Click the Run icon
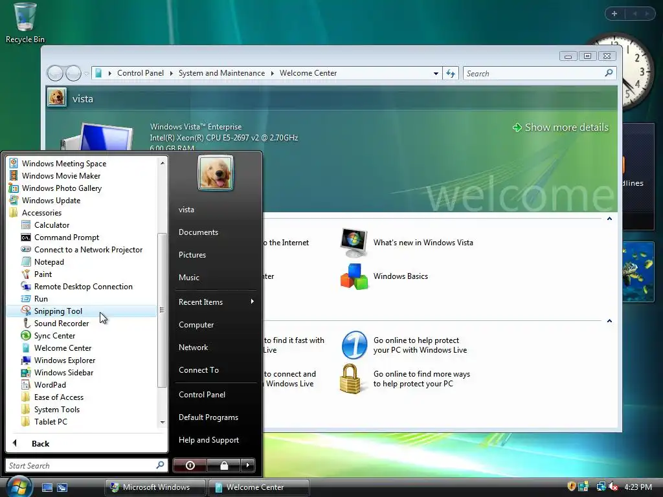The height and width of the screenshot is (497, 663). tap(26, 298)
